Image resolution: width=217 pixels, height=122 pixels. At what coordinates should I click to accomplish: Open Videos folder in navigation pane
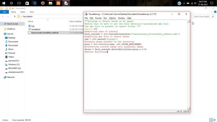11,57
